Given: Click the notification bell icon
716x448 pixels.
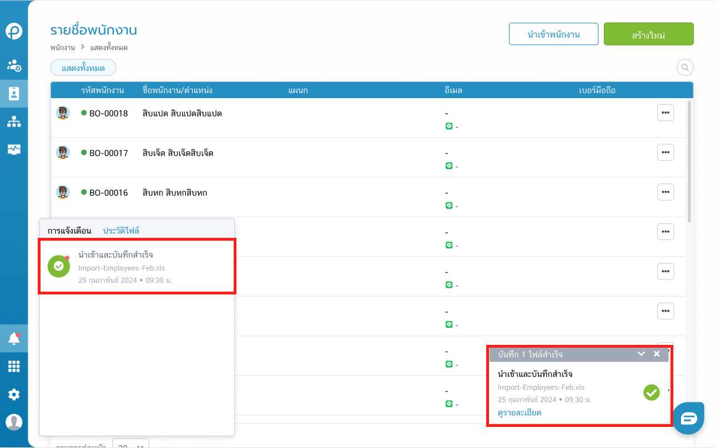Looking at the screenshot, I should pos(14,339).
